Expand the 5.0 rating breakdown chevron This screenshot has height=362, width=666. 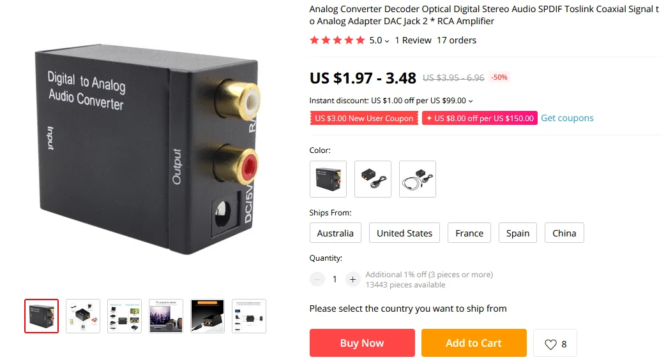pyautogui.click(x=387, y=41)
